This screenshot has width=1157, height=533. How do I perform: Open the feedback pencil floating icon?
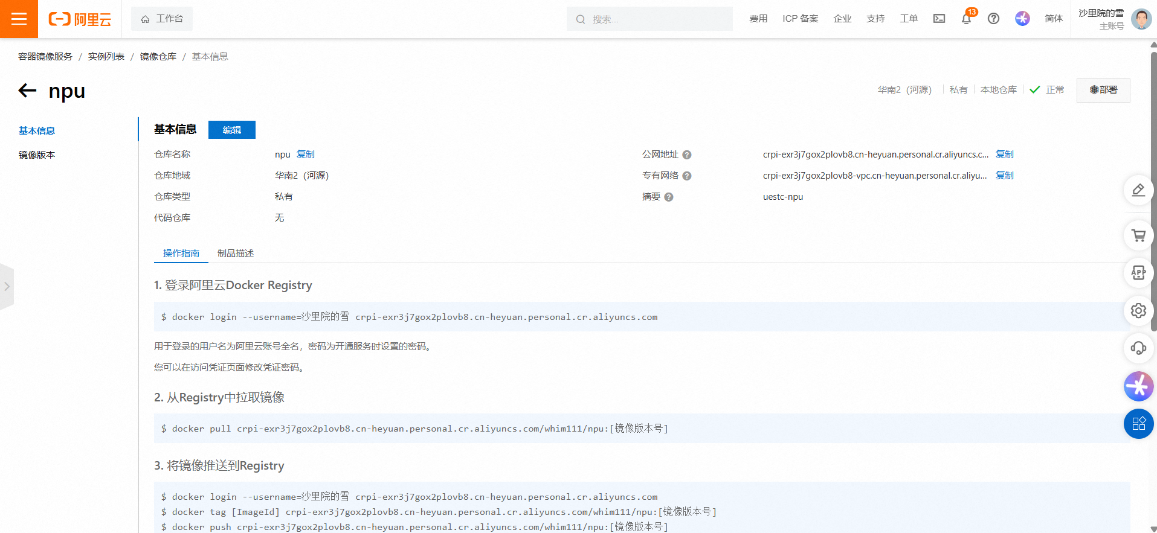[x=1138, y=190]
